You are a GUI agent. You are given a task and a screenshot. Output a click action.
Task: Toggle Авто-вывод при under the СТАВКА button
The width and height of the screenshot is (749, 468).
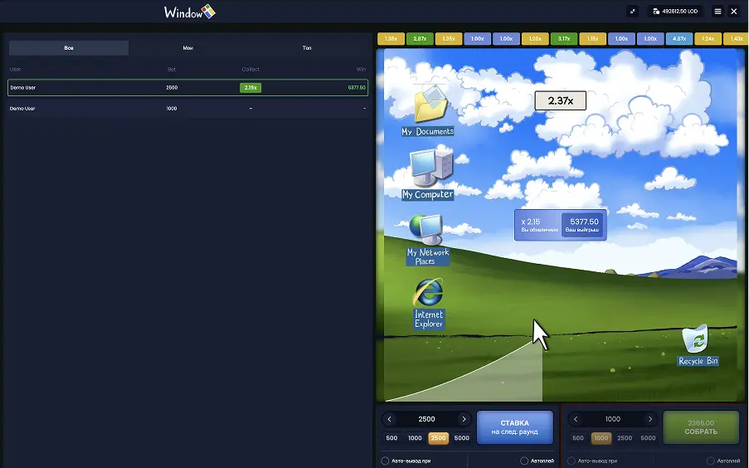click(x=385, y=461)
